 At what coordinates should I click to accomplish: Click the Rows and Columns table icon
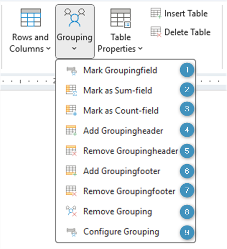pyautogui.click(x=31, y=18)
